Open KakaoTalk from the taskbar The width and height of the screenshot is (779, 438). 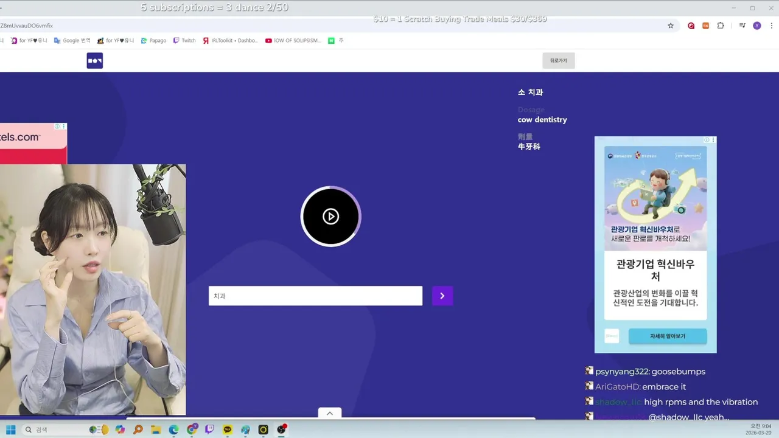point(228,429)
